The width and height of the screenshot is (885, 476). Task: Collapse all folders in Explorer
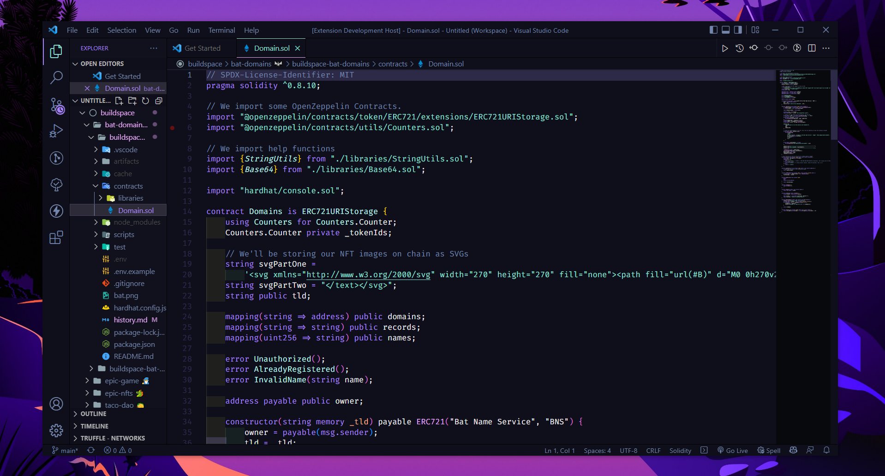click(x=159, y=101)
